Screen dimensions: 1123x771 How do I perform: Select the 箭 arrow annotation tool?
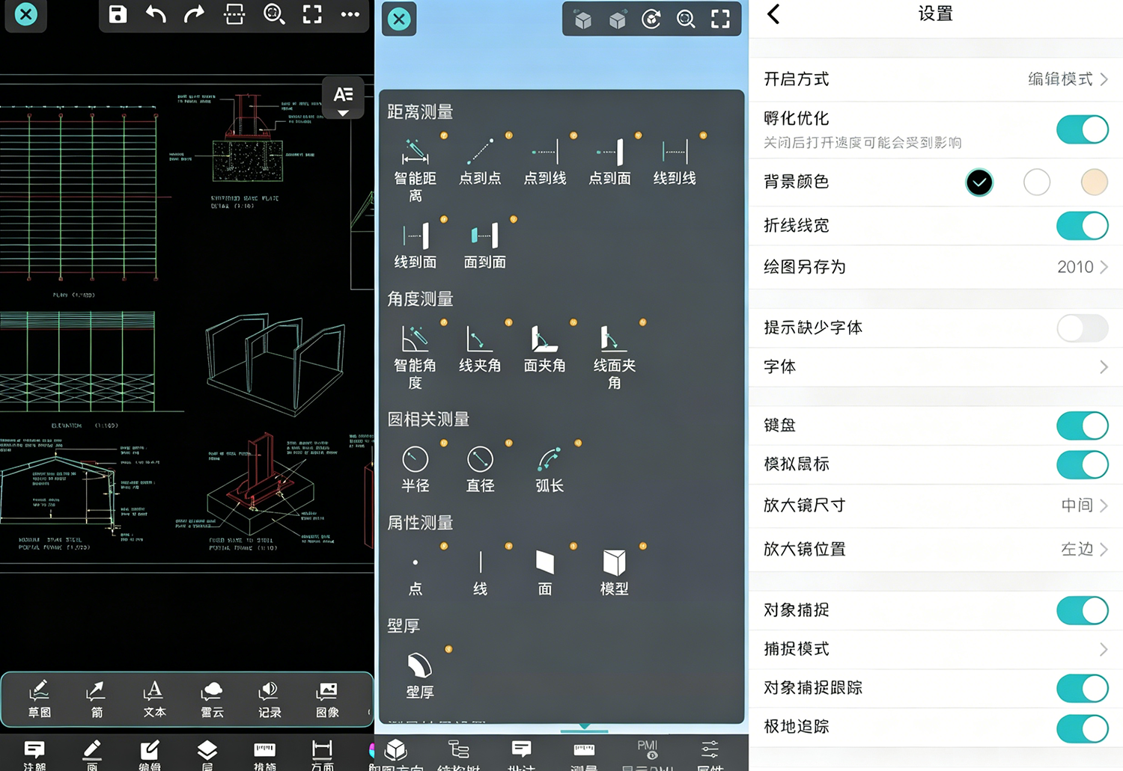pyautogui.click(x=97, y=699)
